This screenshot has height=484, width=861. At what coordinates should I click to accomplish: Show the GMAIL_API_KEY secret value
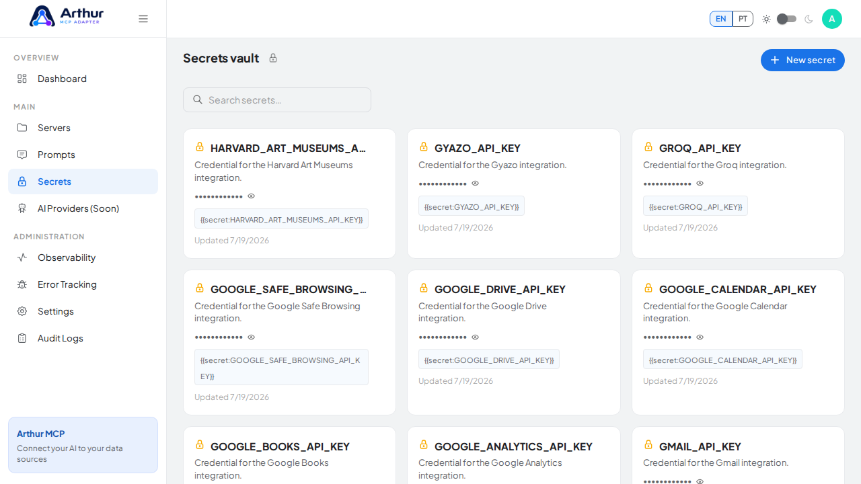(x=700, y=481)
